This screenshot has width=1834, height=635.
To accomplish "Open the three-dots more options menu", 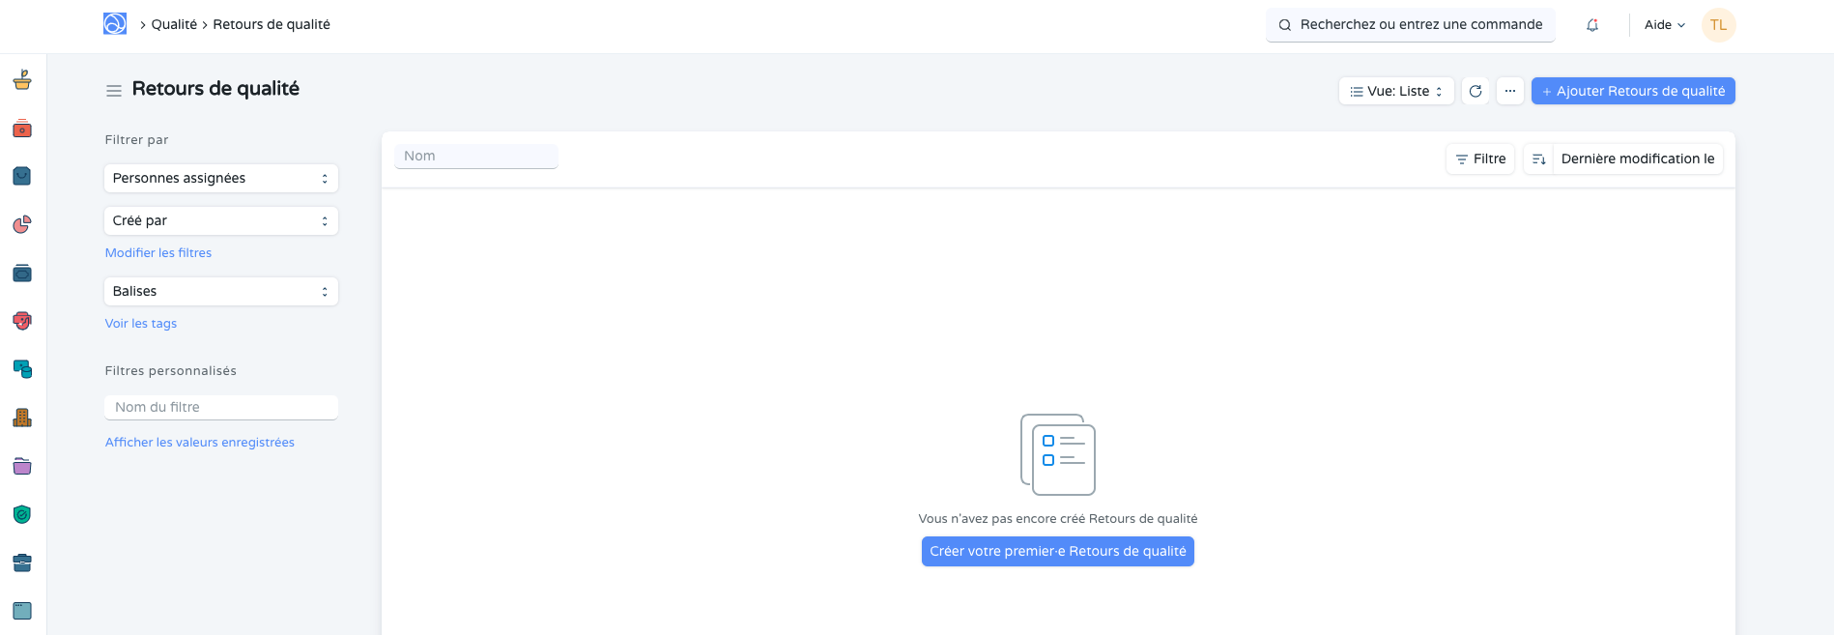I will pyautogui.click(x=1510, y=91).
